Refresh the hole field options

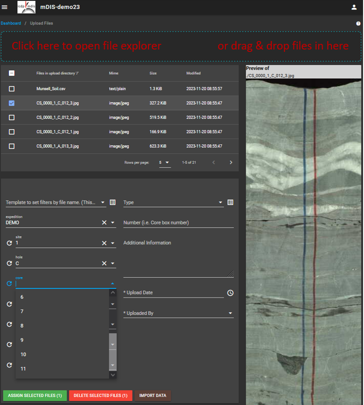9,263
